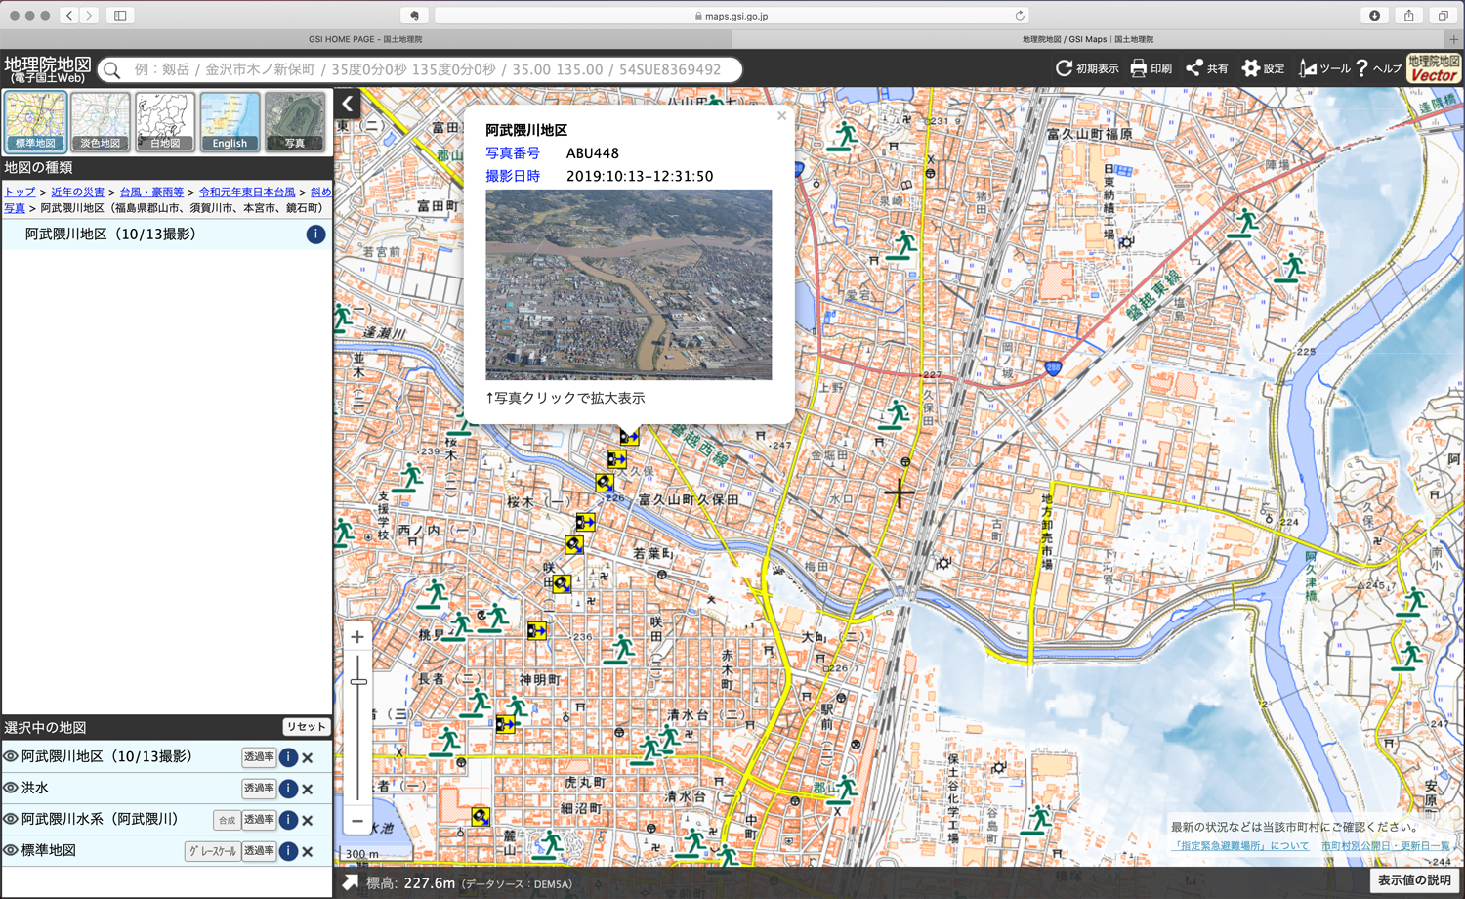Image resolution: width=1465 pixels, height=899 pixels.
Task: Click the photo marker below the popup pointer
Action: tap(629, 438)
